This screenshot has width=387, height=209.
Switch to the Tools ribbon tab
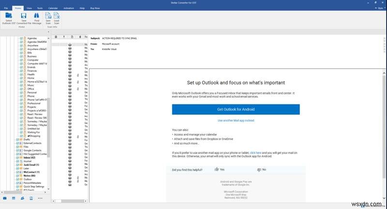40,8
